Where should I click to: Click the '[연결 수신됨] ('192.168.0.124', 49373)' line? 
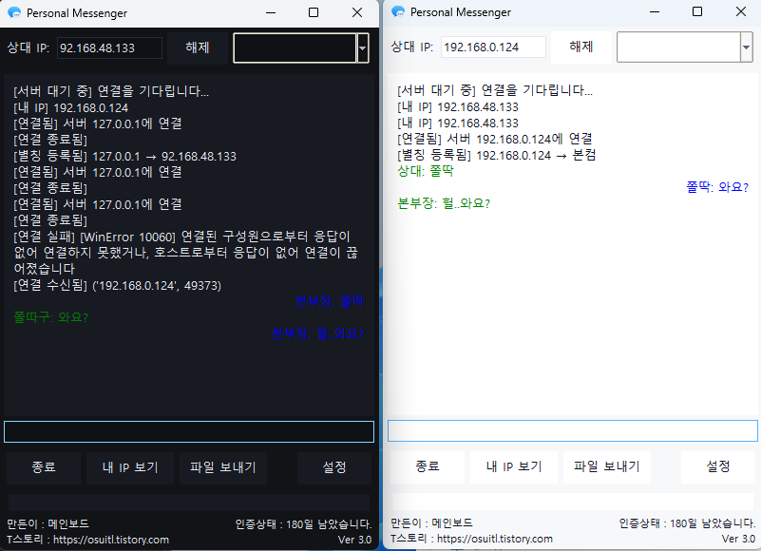(x=118, y=285)
